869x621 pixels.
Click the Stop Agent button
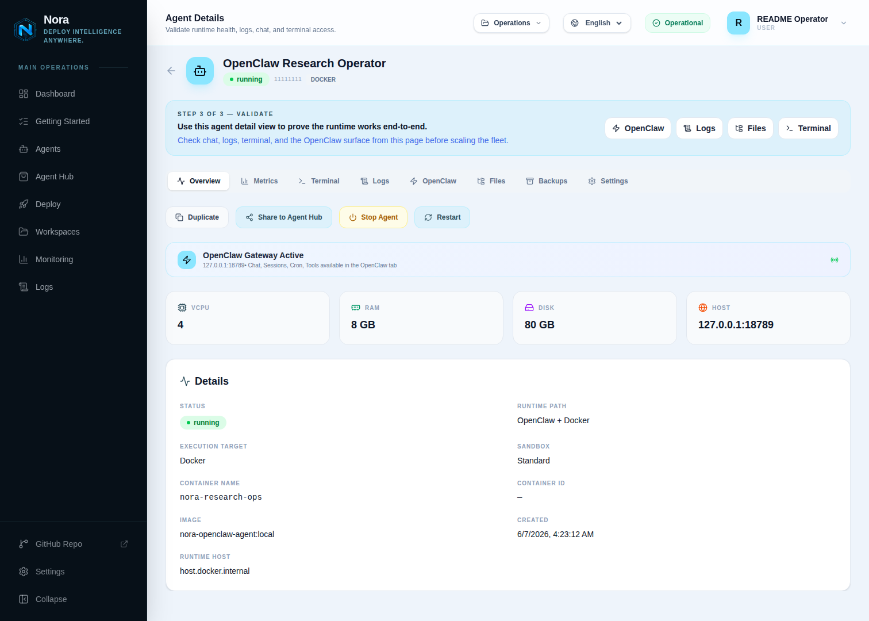pyautogui.click(x=374, y=217)
